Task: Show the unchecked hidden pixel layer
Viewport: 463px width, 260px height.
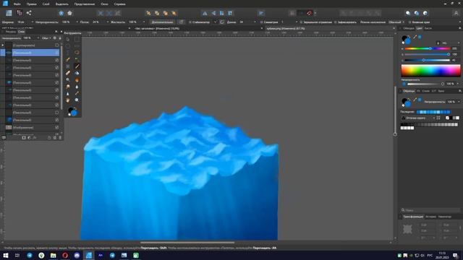Action: (x=56, y=113)
